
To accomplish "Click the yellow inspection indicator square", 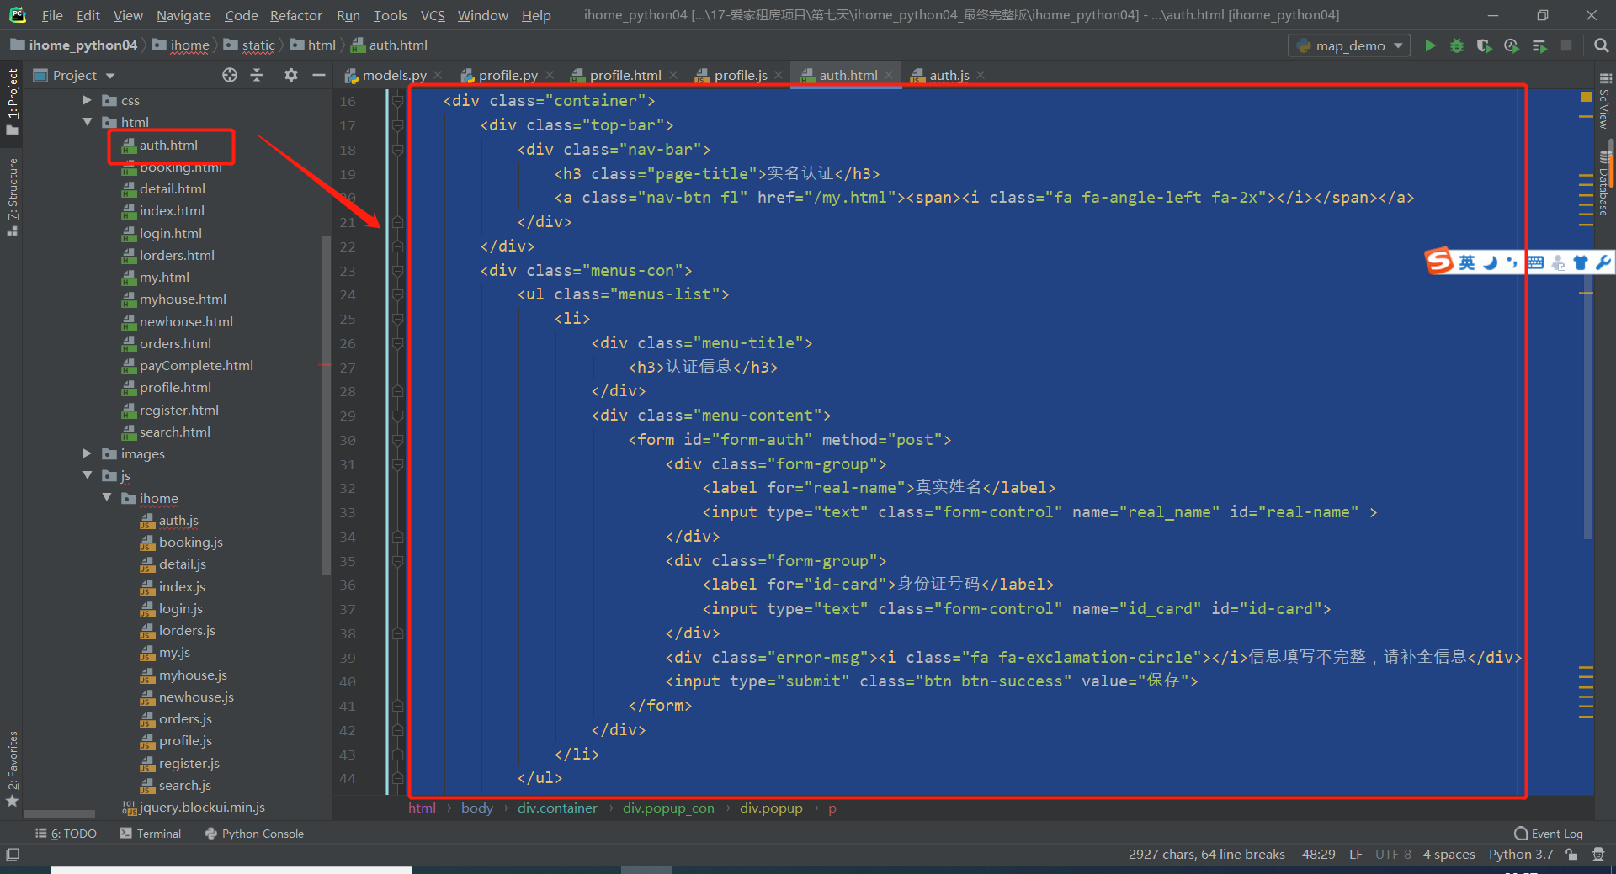I will coord(1587,98).
